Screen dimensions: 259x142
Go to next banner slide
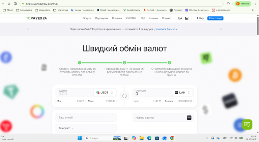221,29
